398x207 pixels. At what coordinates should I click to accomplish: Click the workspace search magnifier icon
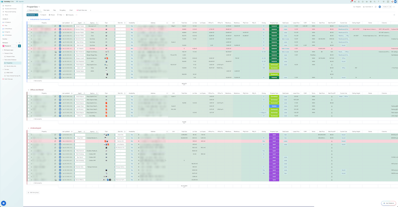coord(19,42)
